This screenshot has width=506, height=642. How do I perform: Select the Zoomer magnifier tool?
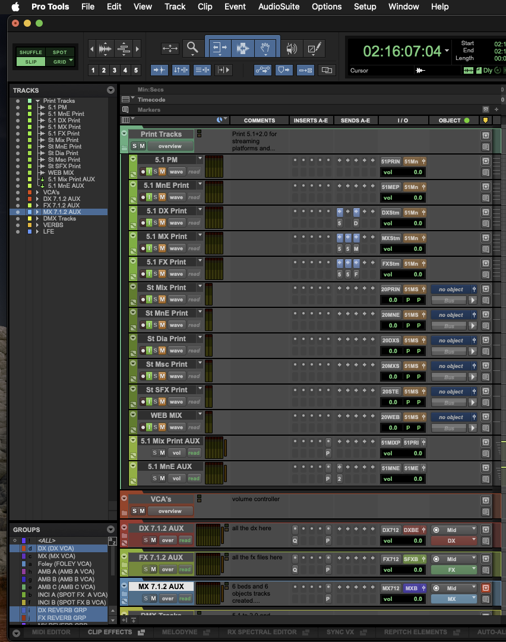pyautogui.click(x=192, y=48)
